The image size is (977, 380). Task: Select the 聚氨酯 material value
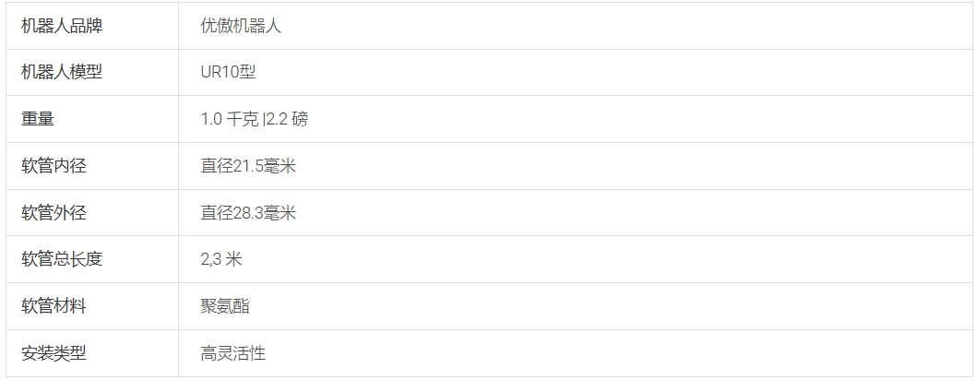[x=225, y=306]
